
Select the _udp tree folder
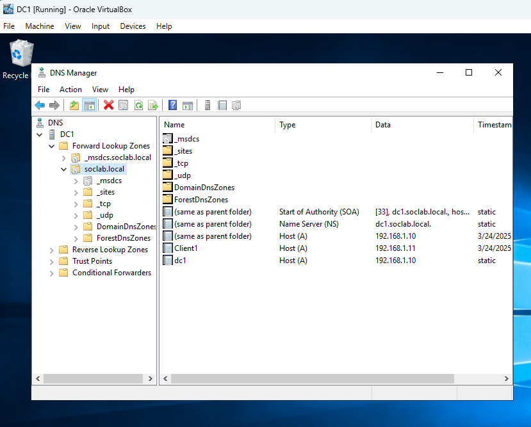pos(105,215)
